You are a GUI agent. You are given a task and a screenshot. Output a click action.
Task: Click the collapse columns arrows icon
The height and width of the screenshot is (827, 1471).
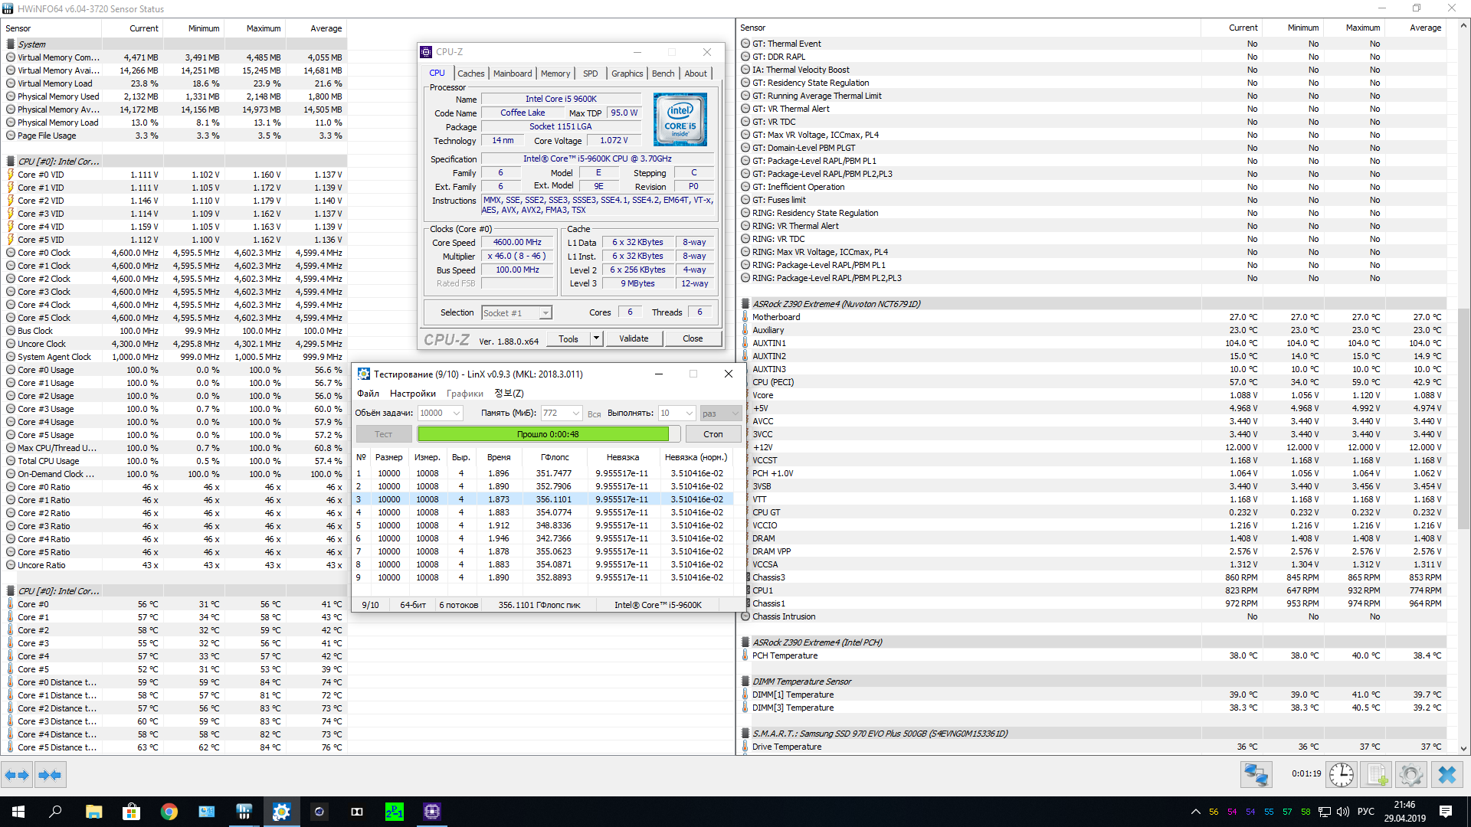(x=50, y=775)
